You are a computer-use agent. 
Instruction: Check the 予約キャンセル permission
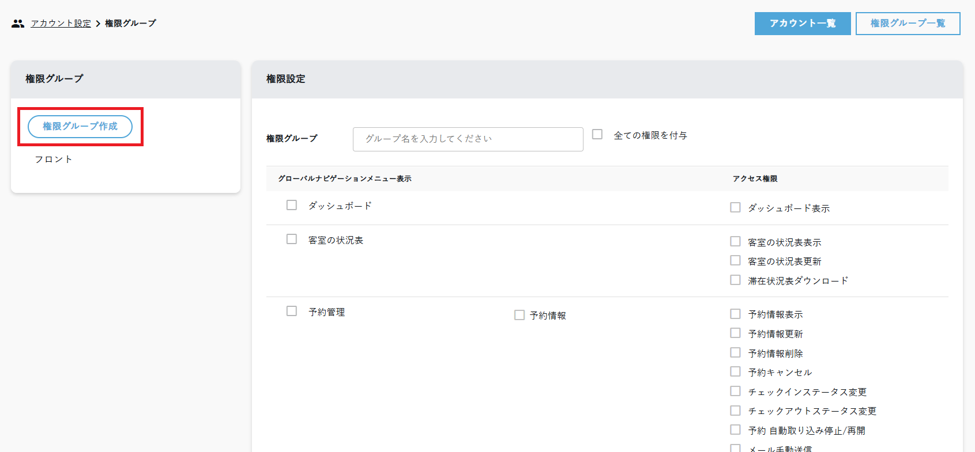[x=735, y=371]
